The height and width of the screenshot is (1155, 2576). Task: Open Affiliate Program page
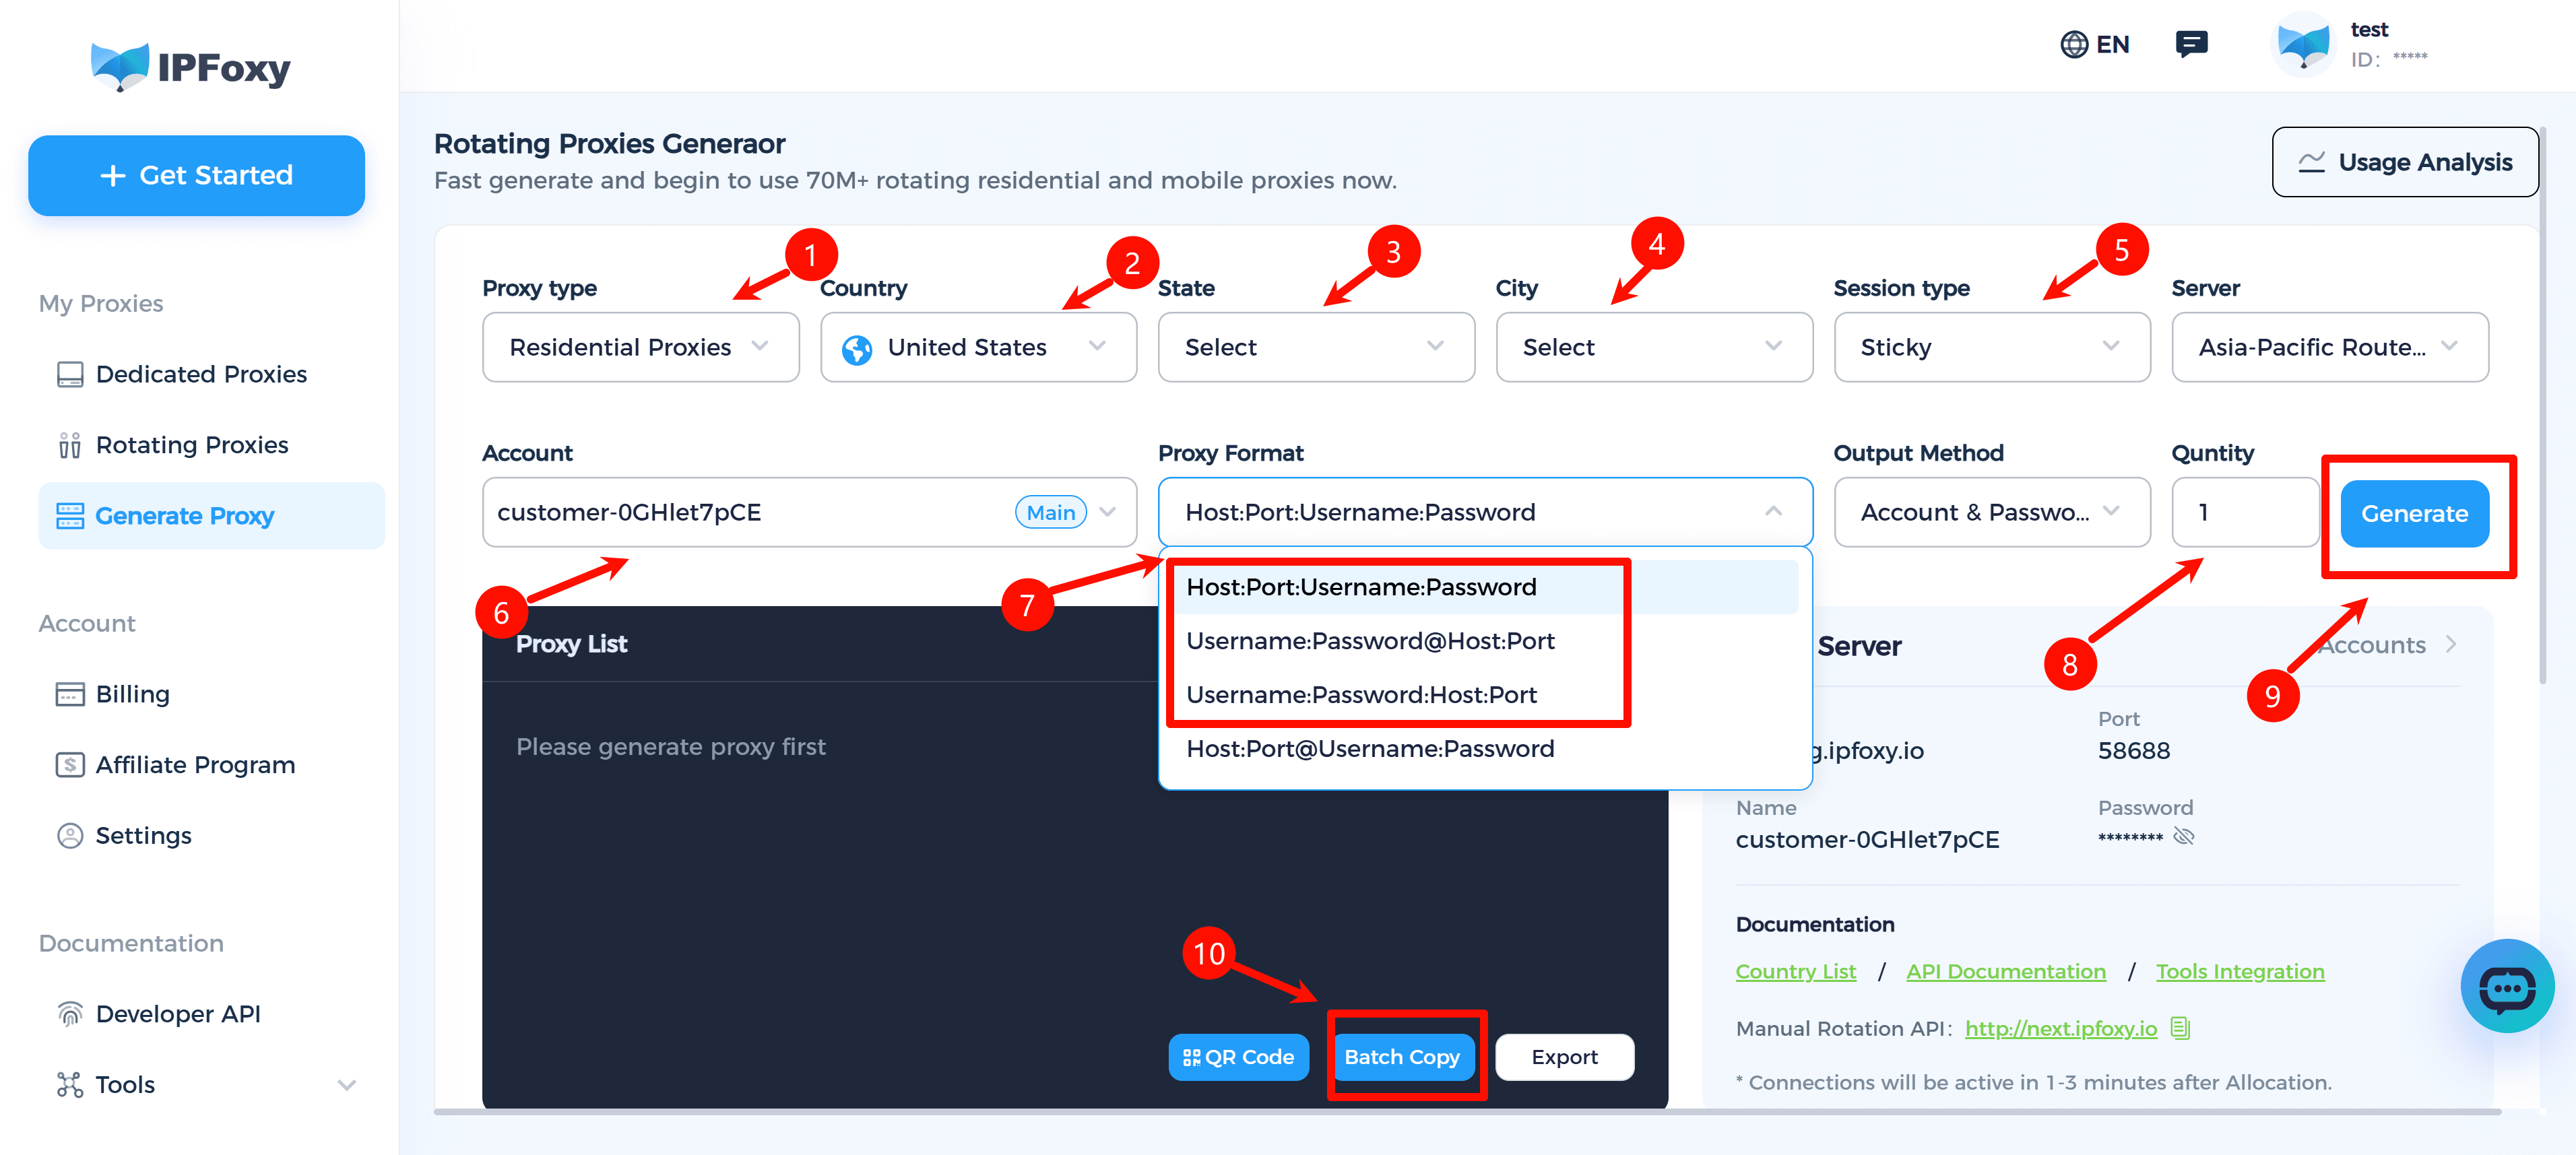click(x=195, y=765)
